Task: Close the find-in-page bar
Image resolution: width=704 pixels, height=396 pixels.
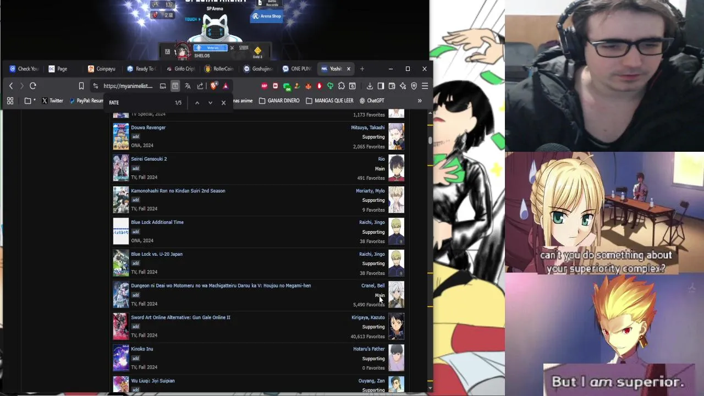Action: [x=223, y=103]
